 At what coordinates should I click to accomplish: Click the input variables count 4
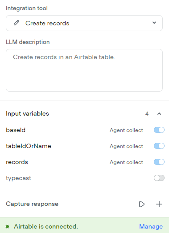(x=147, y=114)
